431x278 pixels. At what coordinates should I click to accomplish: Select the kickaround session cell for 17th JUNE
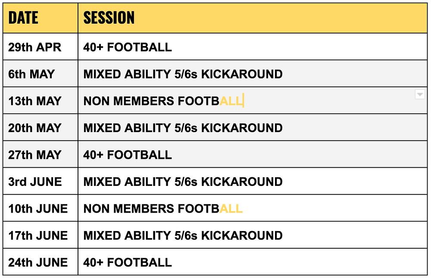tap(253, 235)
